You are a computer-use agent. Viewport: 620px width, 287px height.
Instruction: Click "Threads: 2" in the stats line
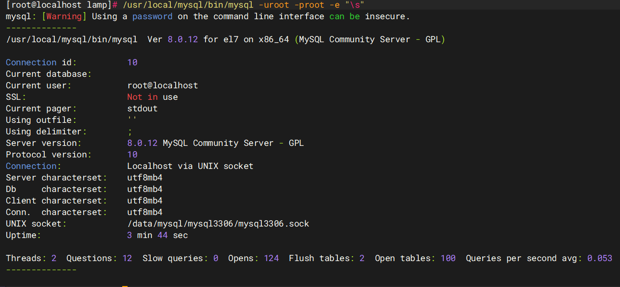[31, 258]
